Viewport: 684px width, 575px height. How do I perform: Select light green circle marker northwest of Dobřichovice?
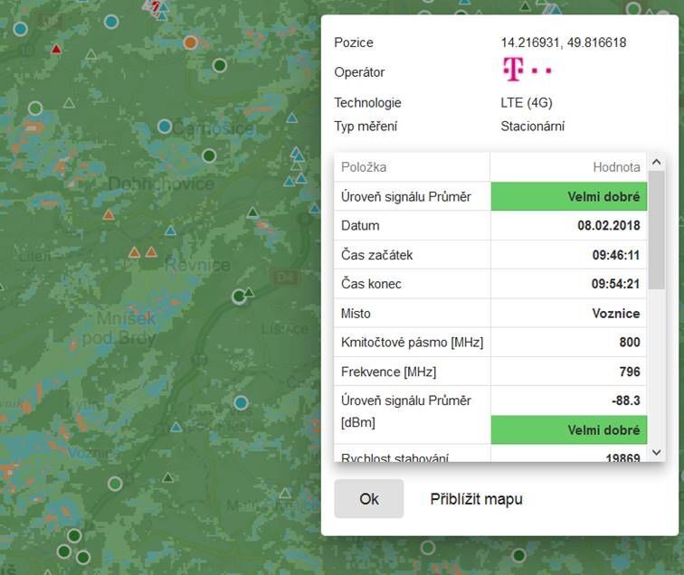coord(35,108)
